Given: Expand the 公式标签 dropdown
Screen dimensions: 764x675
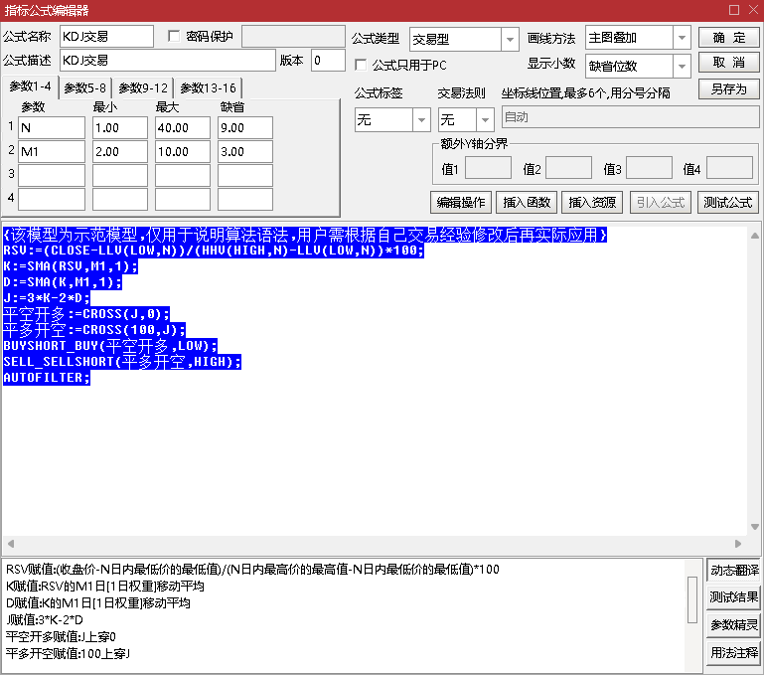Looking at the screenshot, I should (392, 119).
